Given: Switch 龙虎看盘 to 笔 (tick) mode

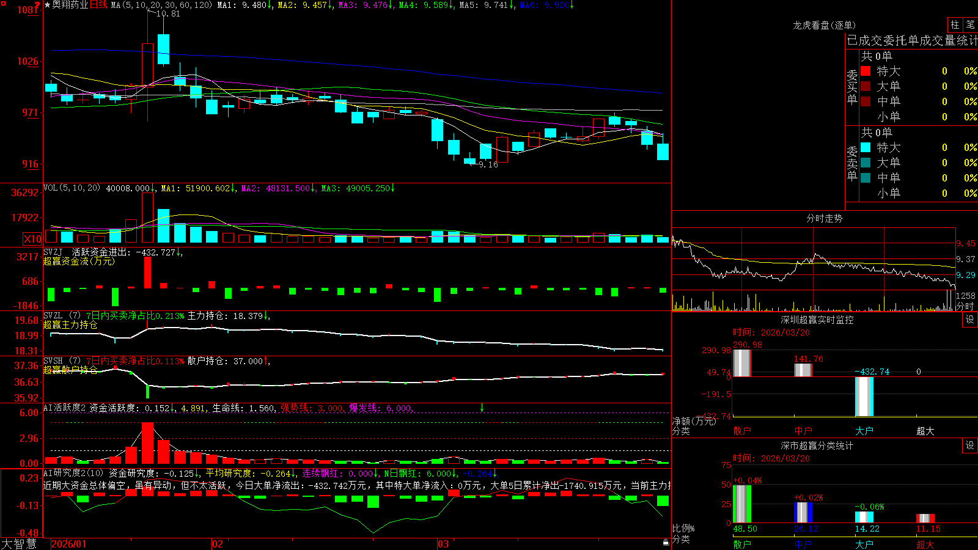Looking at the screenshot, I should (x=971, y=24).
